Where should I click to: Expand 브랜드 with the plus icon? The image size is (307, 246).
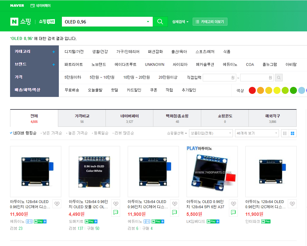click(x=54, y=65)
